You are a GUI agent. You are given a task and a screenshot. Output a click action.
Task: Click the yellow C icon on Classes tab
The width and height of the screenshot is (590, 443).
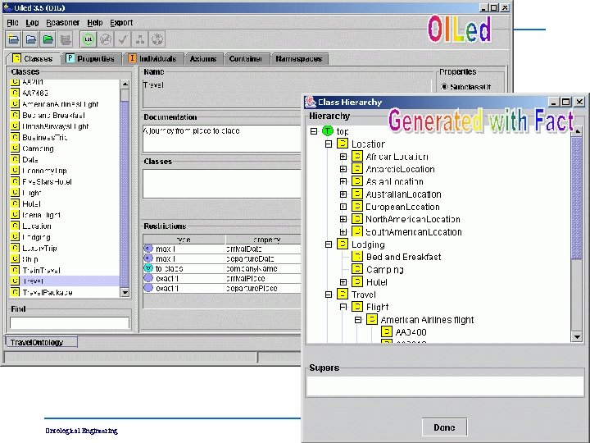click(16, 58)
